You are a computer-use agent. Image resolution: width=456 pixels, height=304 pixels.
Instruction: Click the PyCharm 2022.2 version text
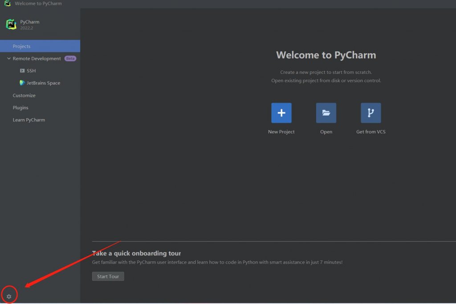tap(26, 28)
